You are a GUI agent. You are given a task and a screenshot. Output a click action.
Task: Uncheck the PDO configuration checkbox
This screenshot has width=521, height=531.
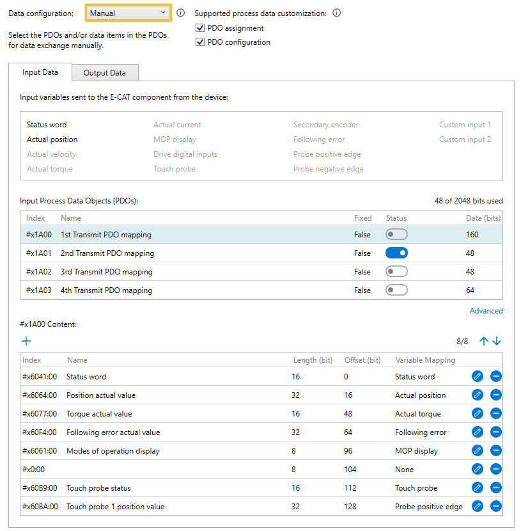coord(200,42)
